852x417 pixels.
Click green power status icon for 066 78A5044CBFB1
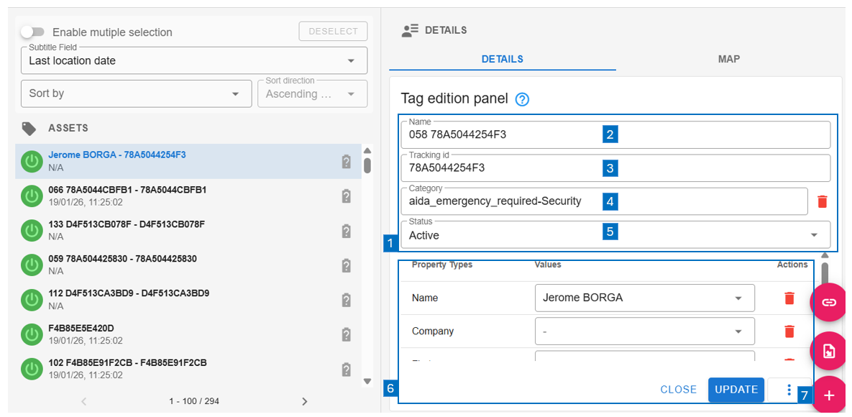tap(32, 196)
